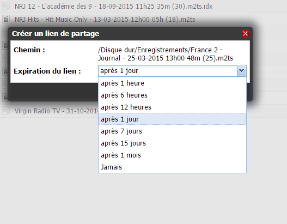
Task: Choose 'après 7 jours' expiration
Action: tap(172, 131)
